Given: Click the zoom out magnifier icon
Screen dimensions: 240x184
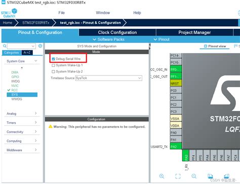Looking at the screenshot, I should (x=194, y=176).
